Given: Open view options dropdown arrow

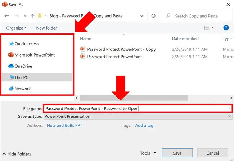Looking at the screenshot, I should pyautogui.click(x=213, y=27).
